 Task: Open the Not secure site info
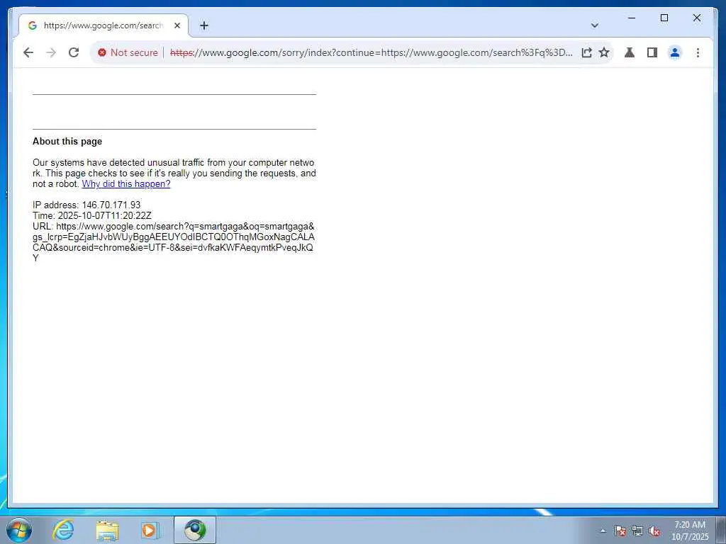[128, 52]
